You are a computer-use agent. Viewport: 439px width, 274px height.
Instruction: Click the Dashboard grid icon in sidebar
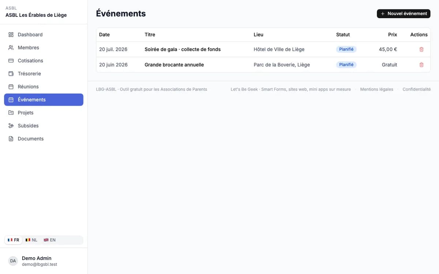(x=11, y=35)
